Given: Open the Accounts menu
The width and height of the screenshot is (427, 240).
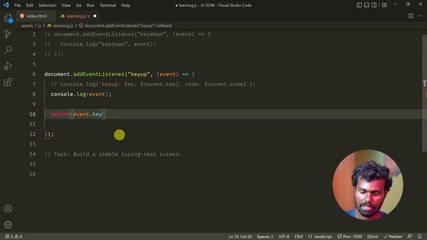Looking at the screenshot, I should click(x=8, y=209).
